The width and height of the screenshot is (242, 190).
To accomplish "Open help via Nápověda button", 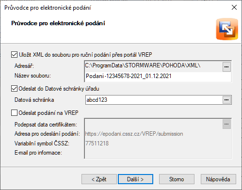I will coord(218,179).
